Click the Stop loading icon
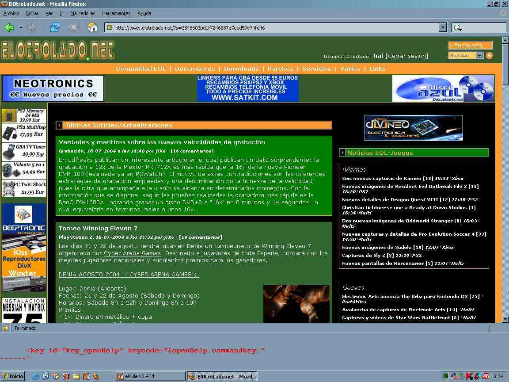Viewport: 509px width, 382px height. 74,27
